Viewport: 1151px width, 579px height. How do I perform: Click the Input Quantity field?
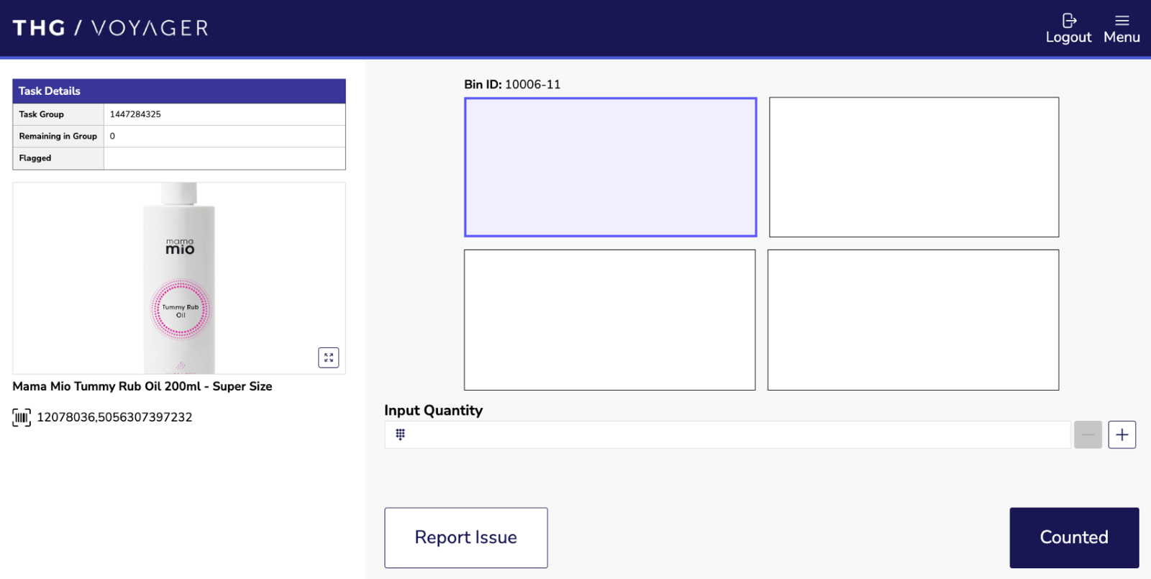coord(727,434)
